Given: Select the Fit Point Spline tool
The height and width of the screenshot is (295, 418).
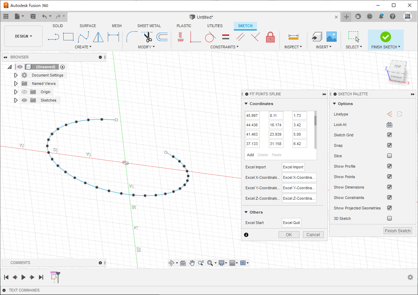Looking at the screenshot, I should click(x=84, y=37).
